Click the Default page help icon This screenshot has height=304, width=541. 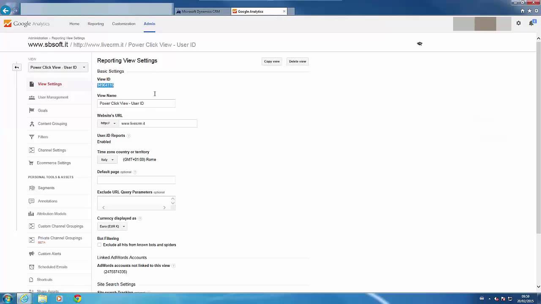click(x=135, y=172)
